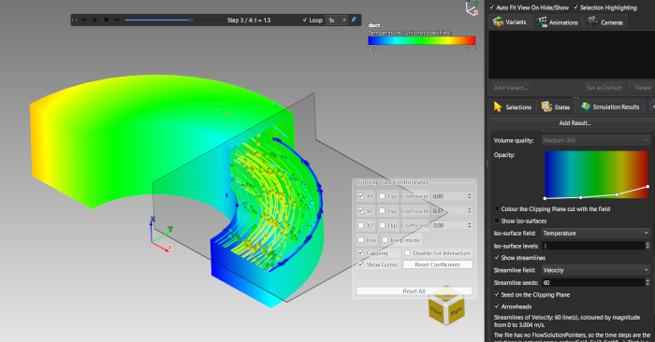Click the rightmost opacity curve control point
This screenshot has width=655, height=342.
(648, 187)
